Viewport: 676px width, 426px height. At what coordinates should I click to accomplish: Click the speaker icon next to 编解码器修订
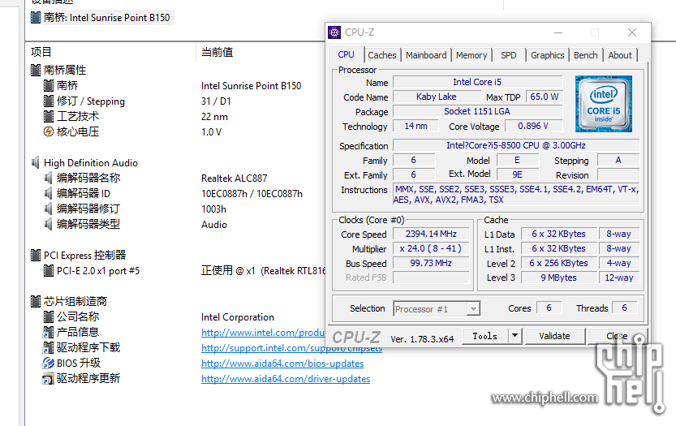(49, 209)
